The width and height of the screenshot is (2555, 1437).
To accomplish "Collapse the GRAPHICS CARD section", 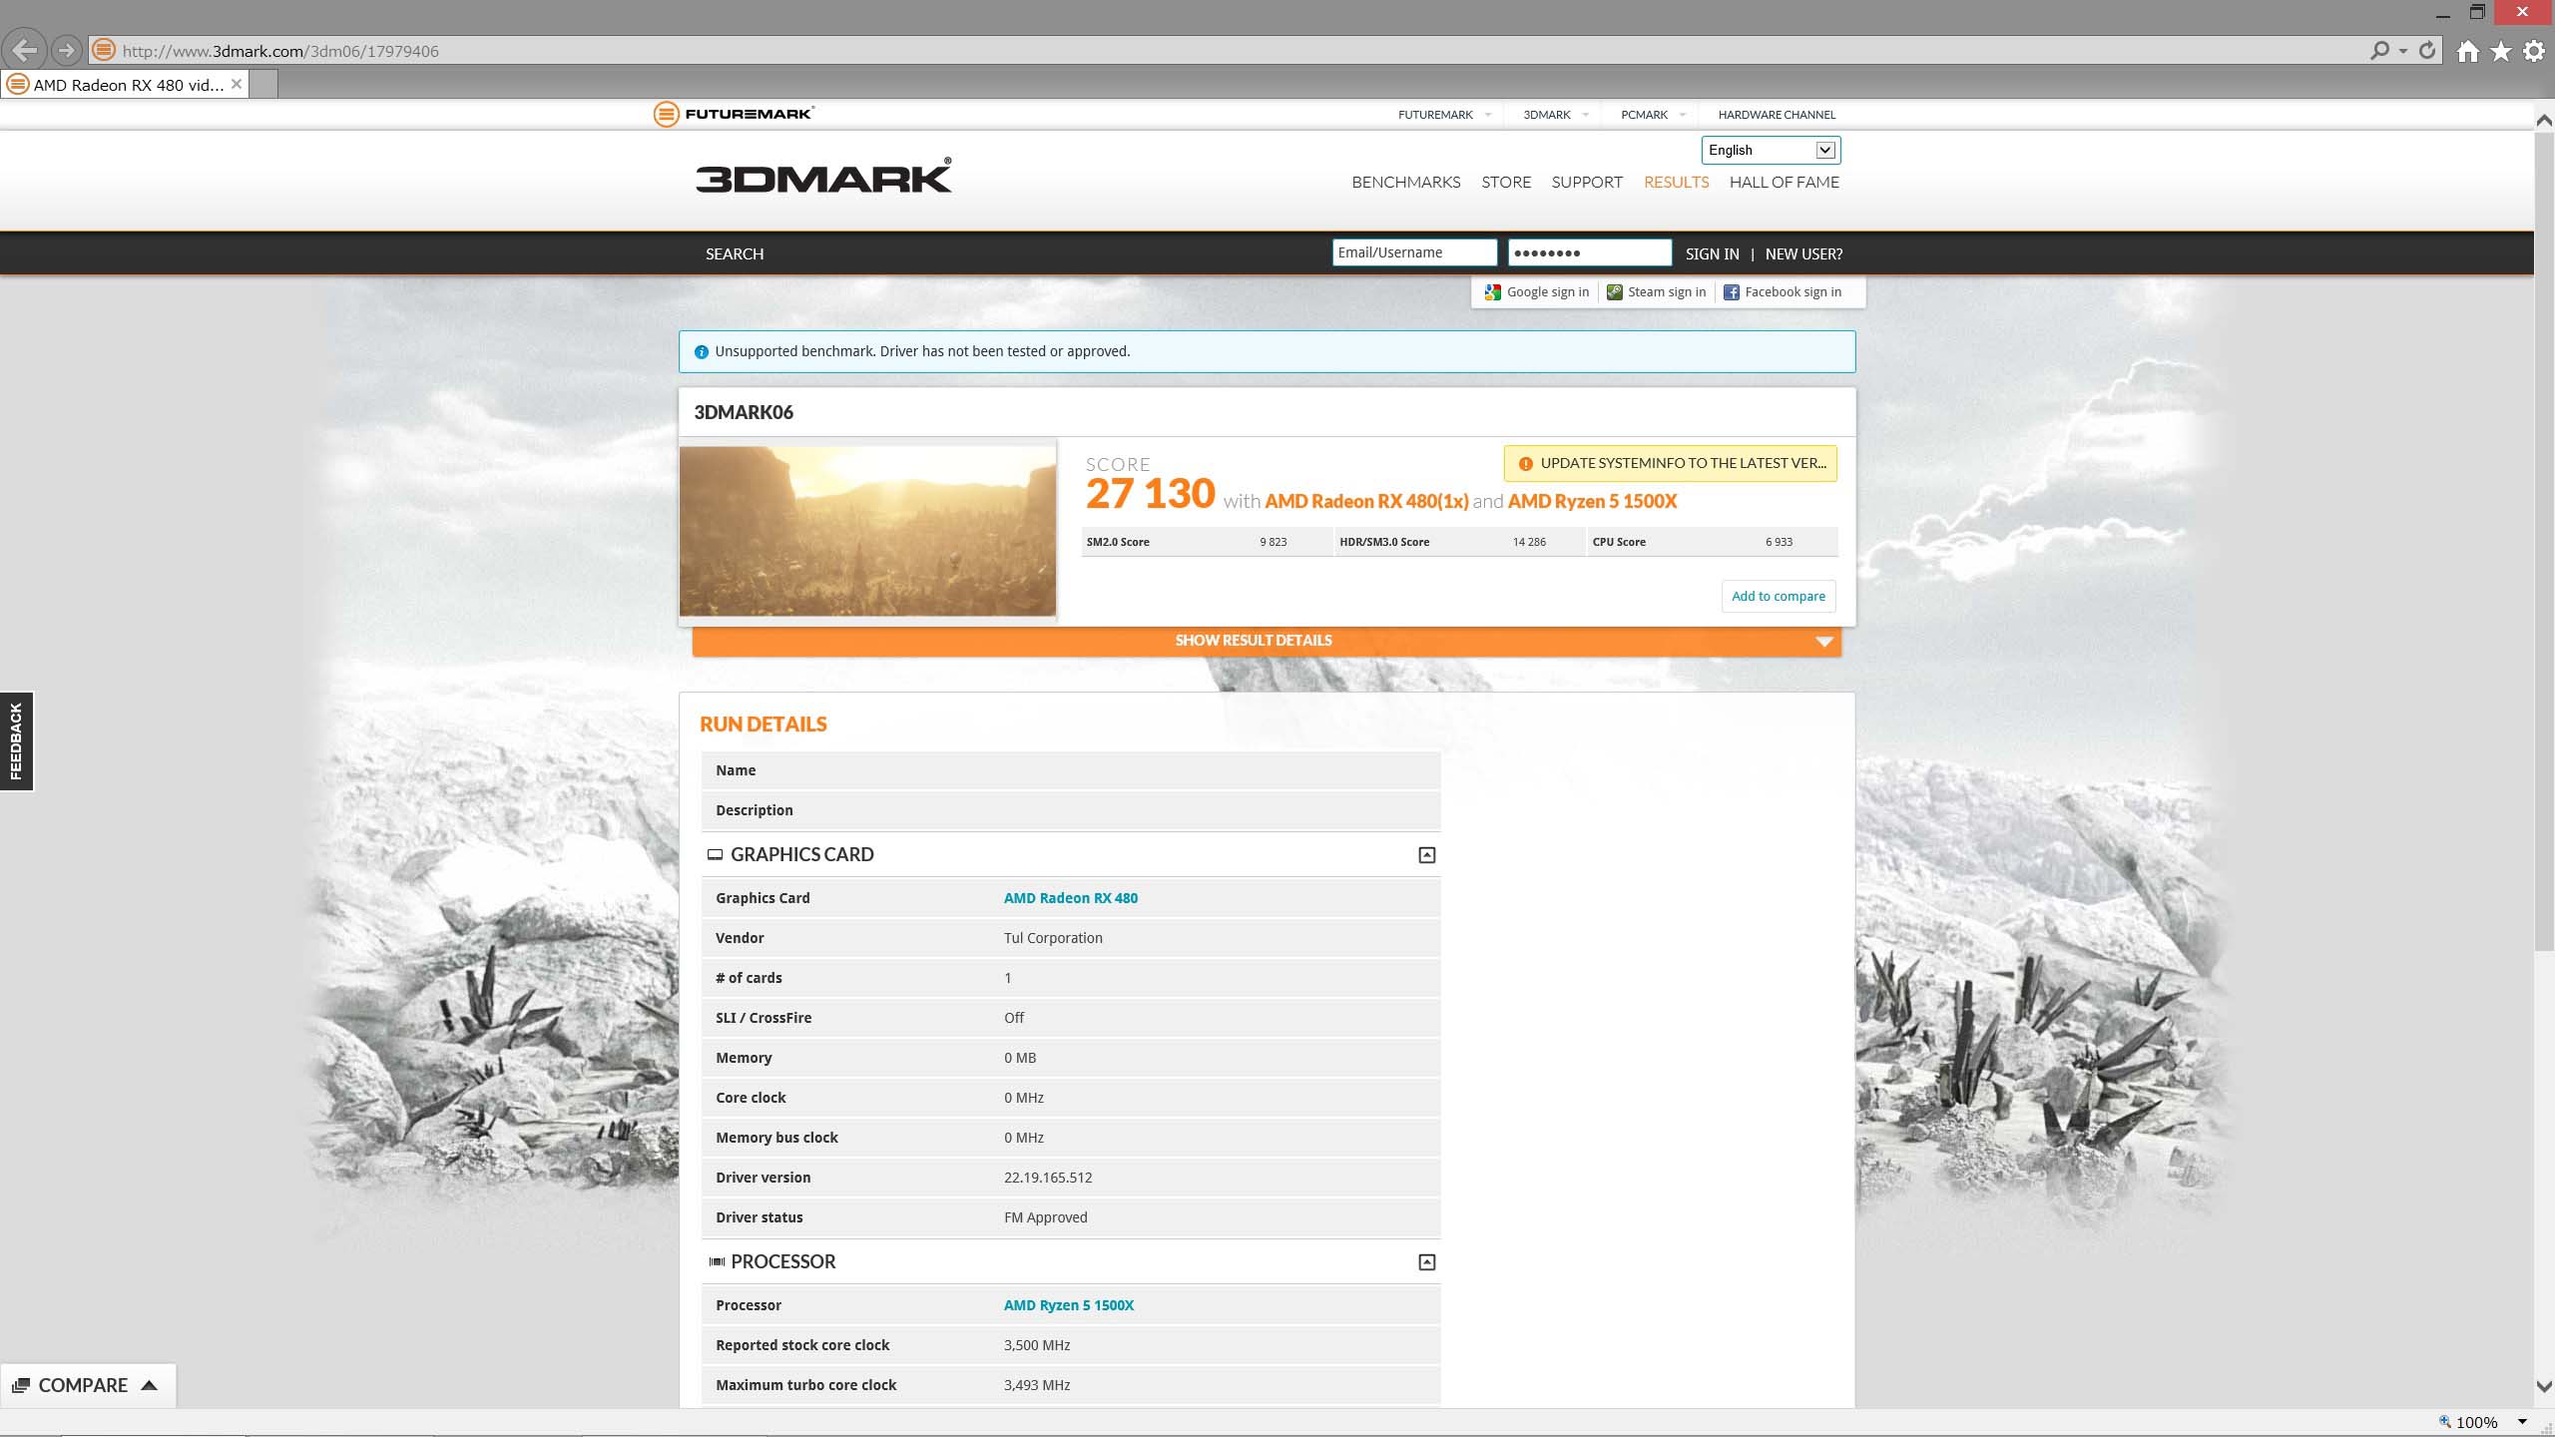I will [x=1427, y=854].
